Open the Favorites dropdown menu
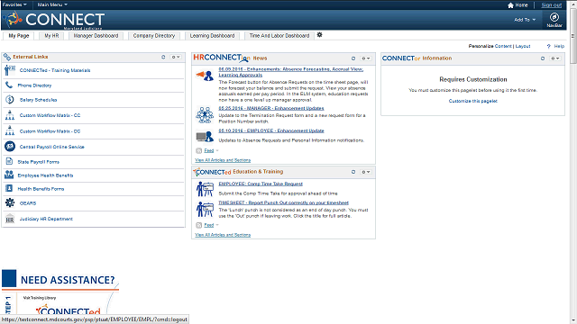577x324 pixels. click(x=14, y=4)
